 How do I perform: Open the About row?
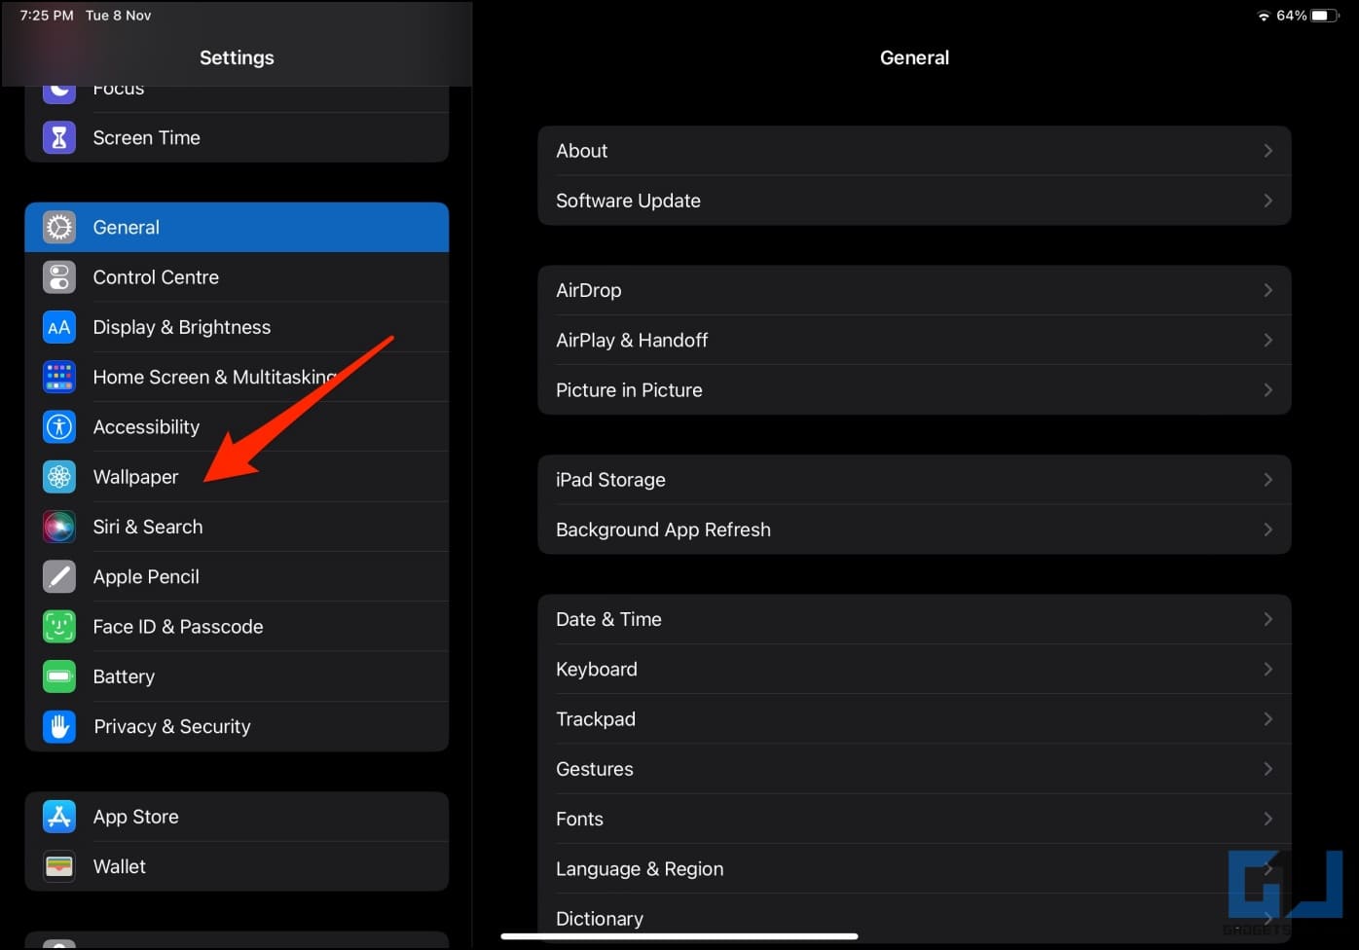tap(914, 151)
